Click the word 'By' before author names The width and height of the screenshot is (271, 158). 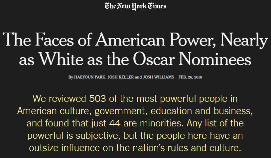click(70, 77)
